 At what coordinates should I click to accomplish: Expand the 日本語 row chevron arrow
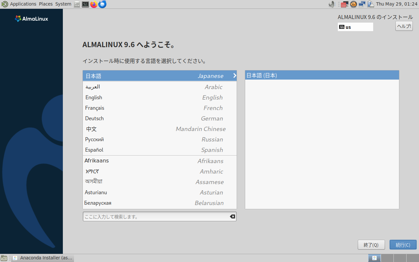[234, 76]
